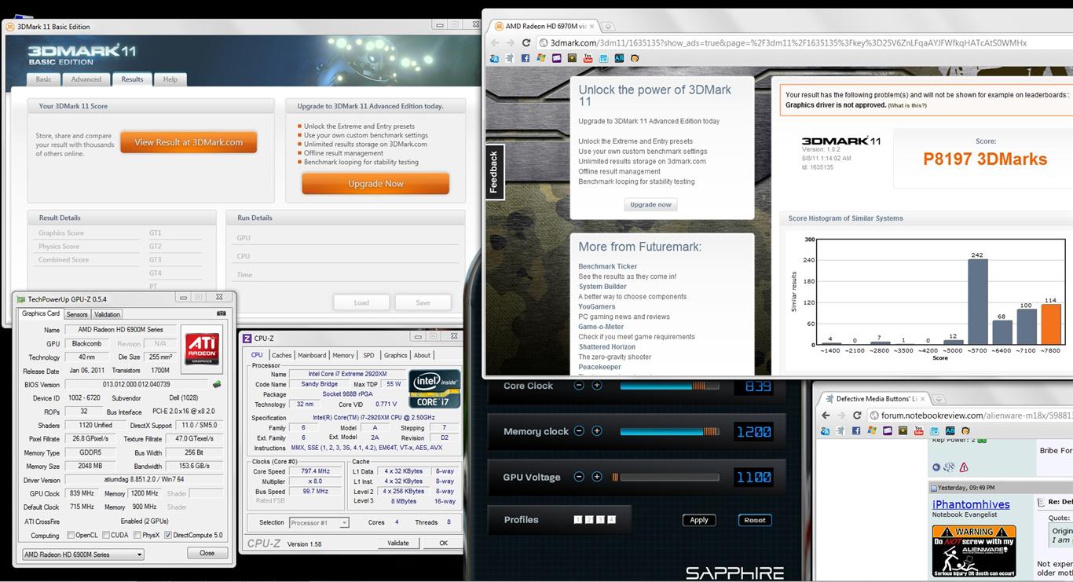This screenshot has height=582, width=1073.
Task: Click the Core Clock slider bar
Action: click(669, 386)
